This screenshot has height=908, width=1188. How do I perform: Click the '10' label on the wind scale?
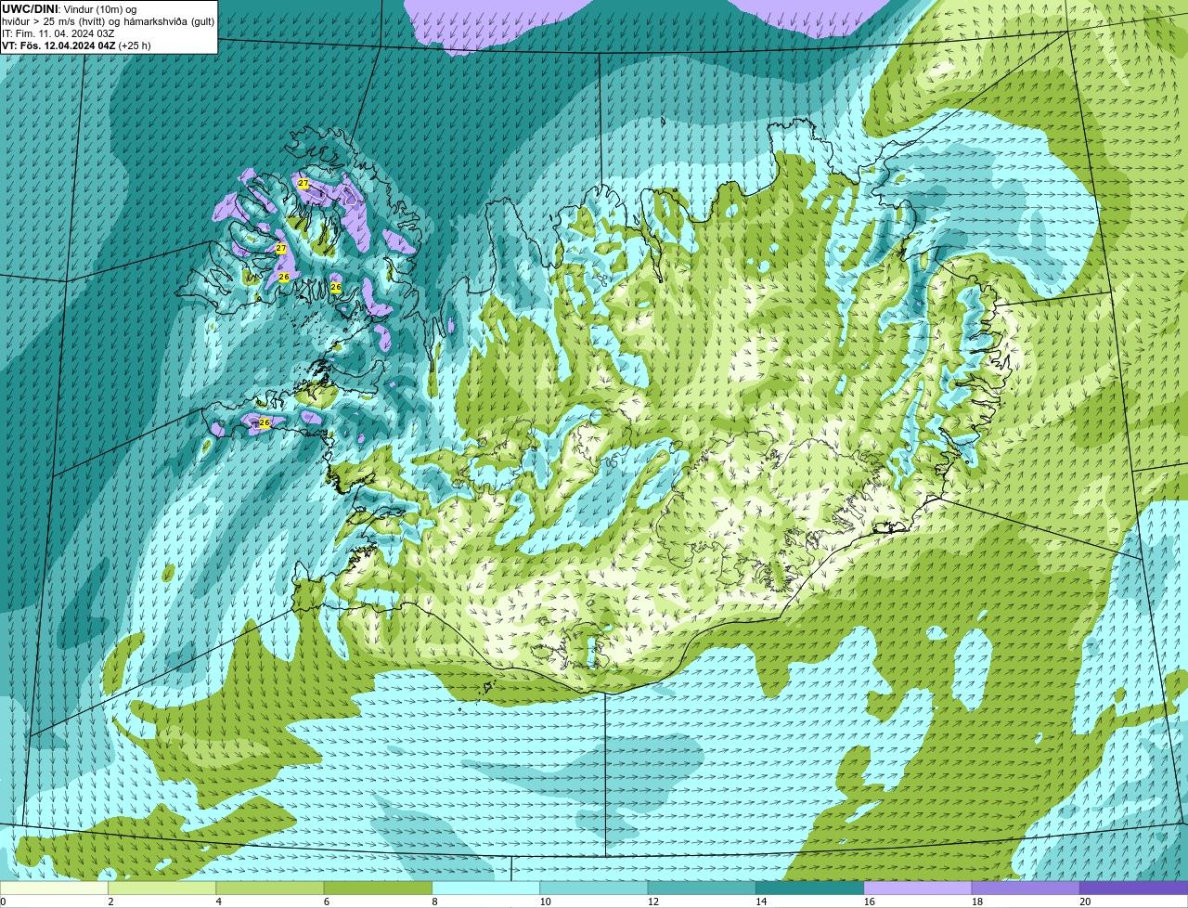pos(545,902)
